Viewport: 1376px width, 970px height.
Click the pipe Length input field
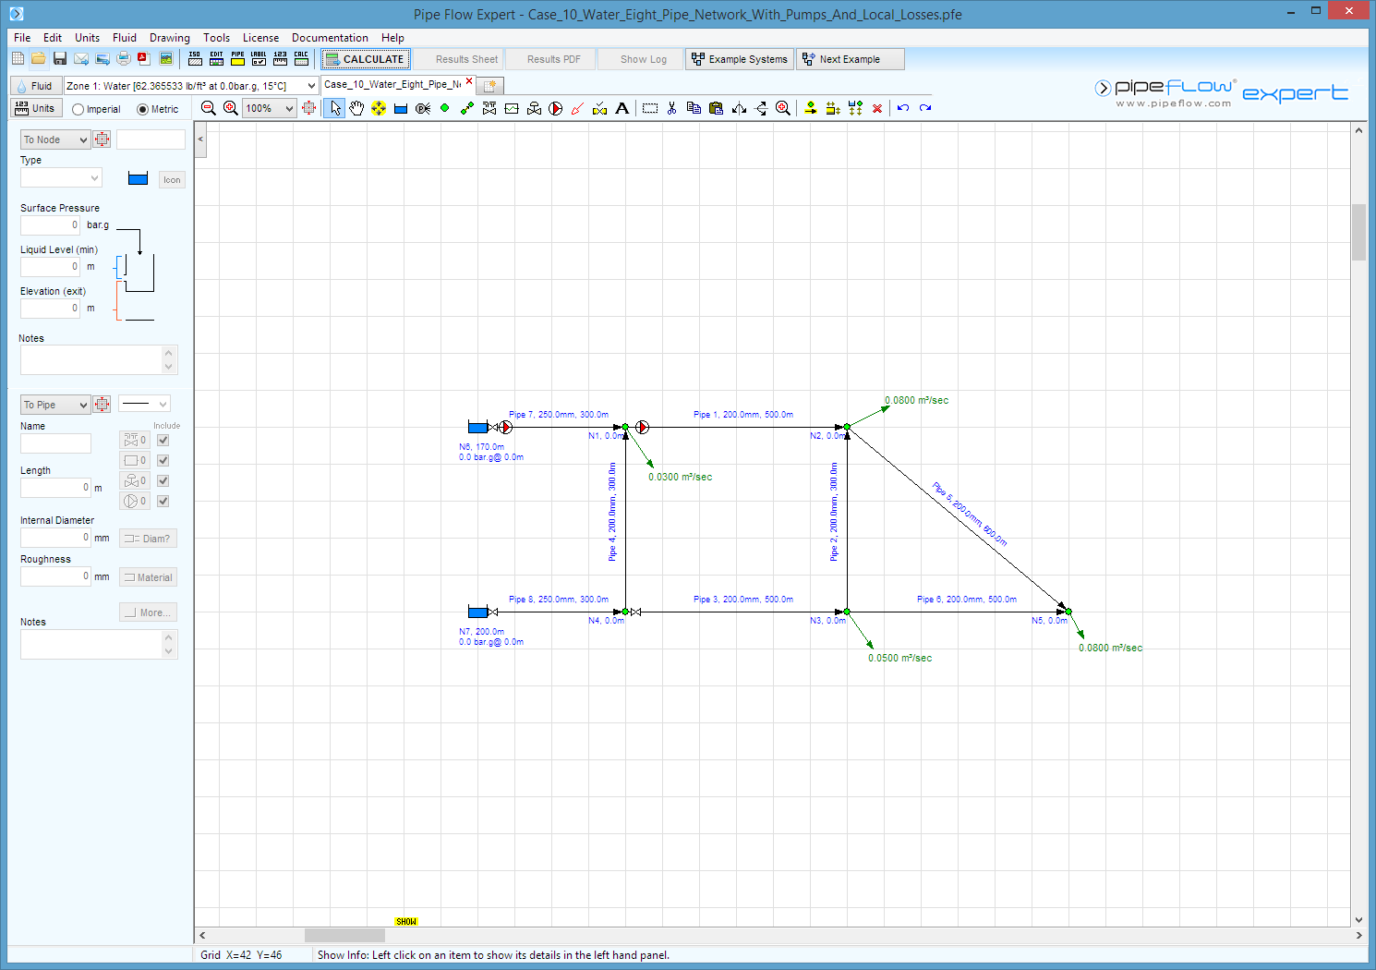click(55, 488)
